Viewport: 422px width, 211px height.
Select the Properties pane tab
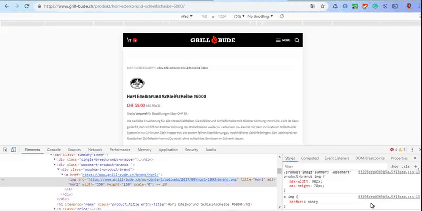coord(399,158)
